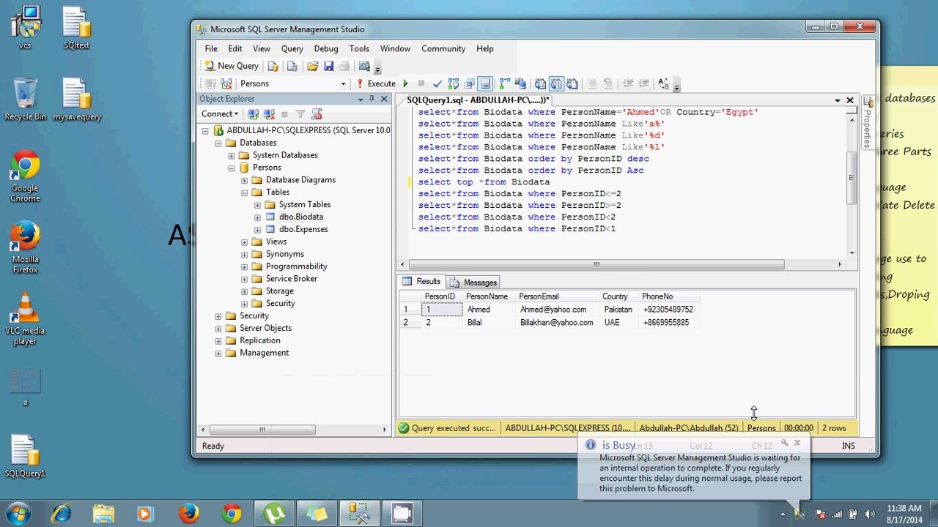Expand the dbo.Biodata table node
The width and height of the screenshot is (938, 527).
coord(258,217)
